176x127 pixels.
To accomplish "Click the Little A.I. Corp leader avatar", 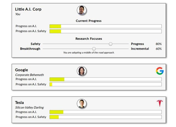I will pyautogui.click(x=82, y=10).
